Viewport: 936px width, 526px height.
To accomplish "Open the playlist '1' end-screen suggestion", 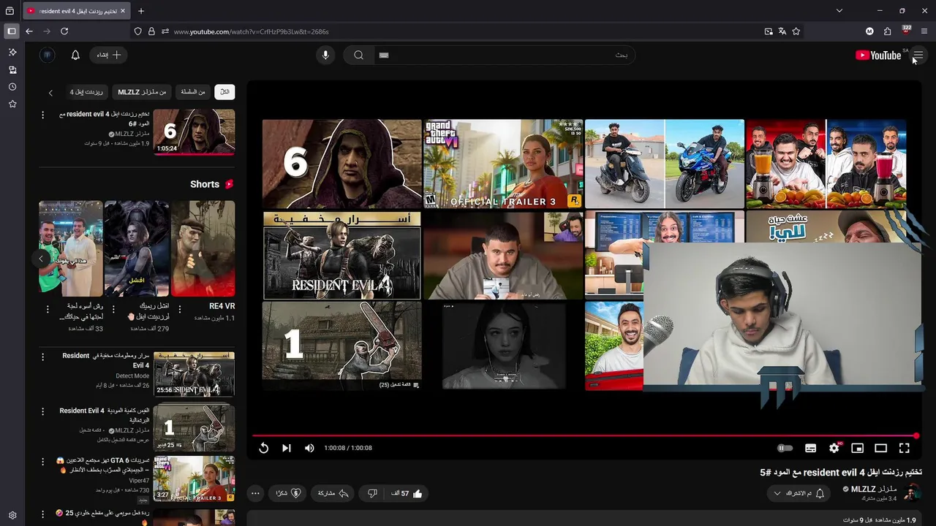I will (341, 346).
